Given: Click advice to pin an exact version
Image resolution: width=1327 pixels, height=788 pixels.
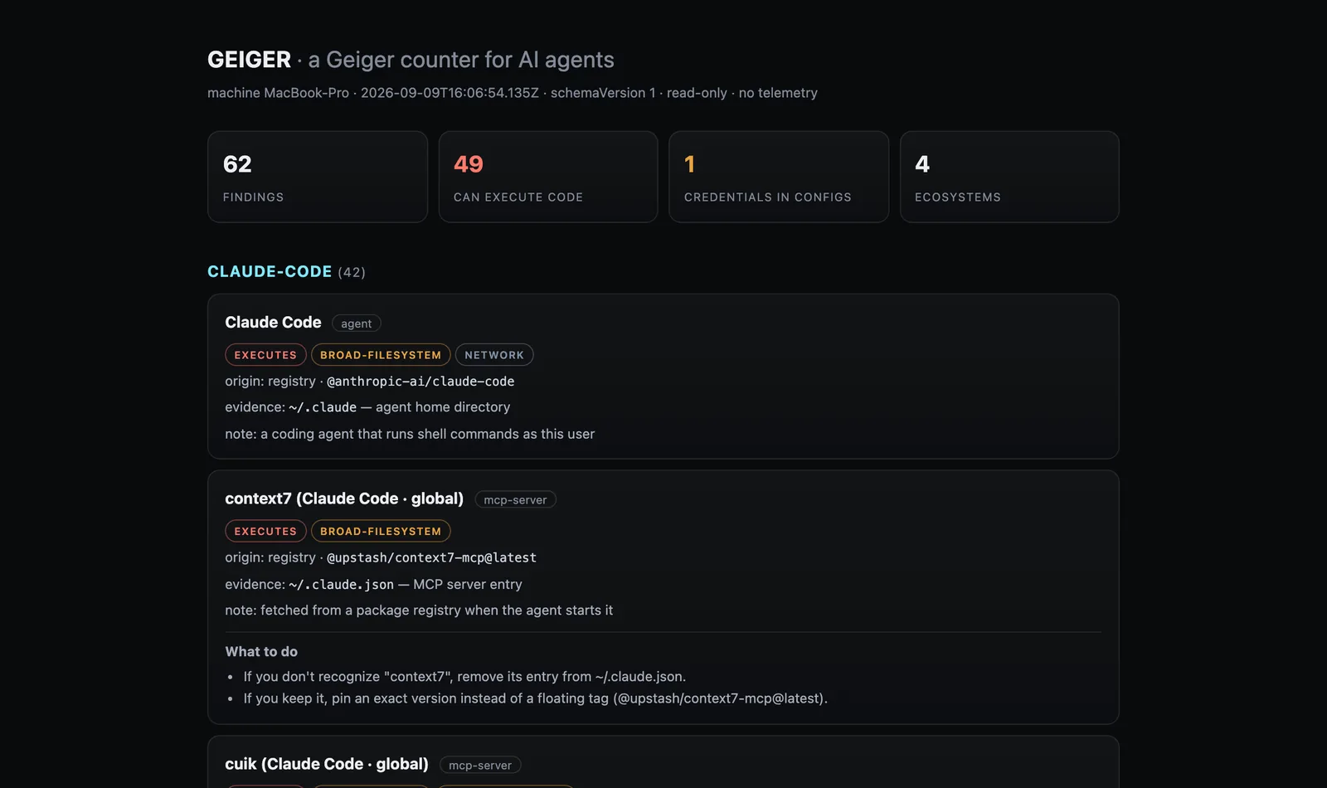Looking at the screenshot, I should (x=535, y=698).
